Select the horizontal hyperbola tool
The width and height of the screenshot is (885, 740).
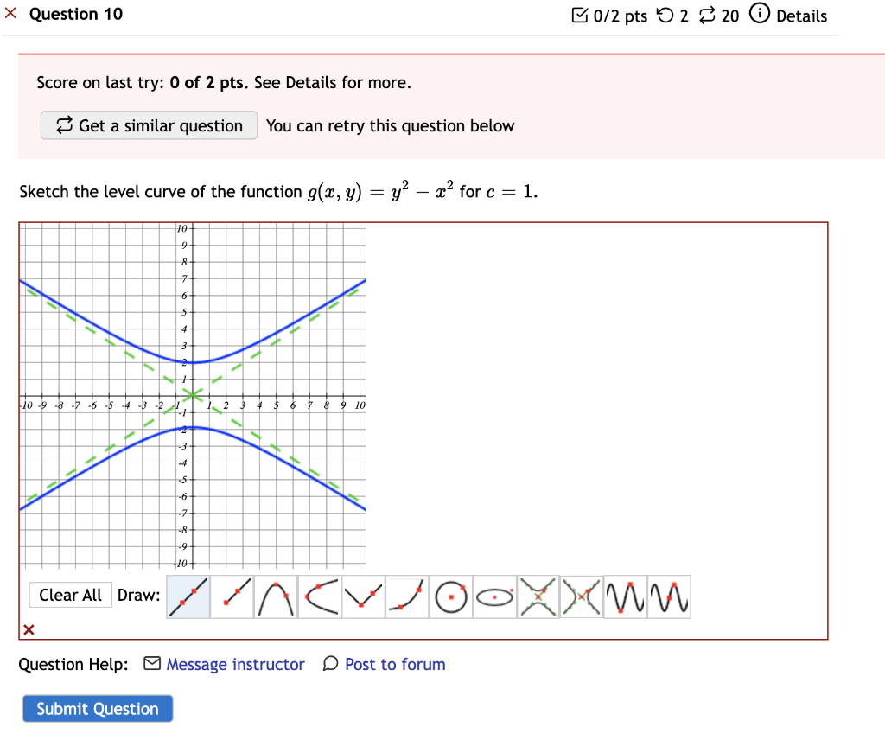582,596
